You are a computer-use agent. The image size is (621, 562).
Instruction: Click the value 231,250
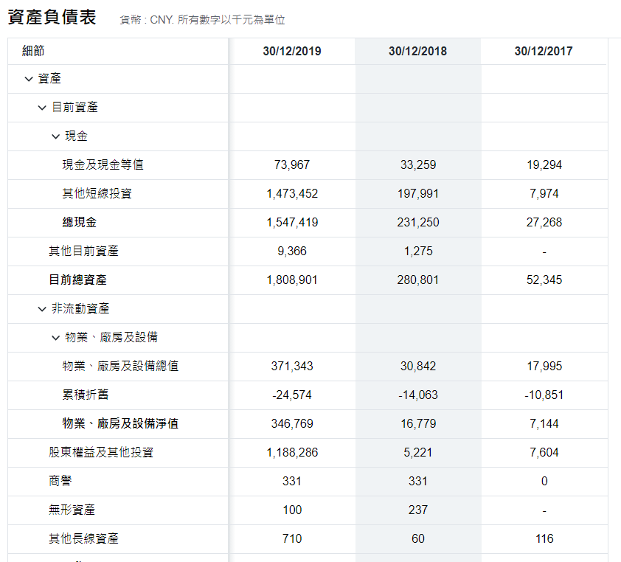point(418,222)
